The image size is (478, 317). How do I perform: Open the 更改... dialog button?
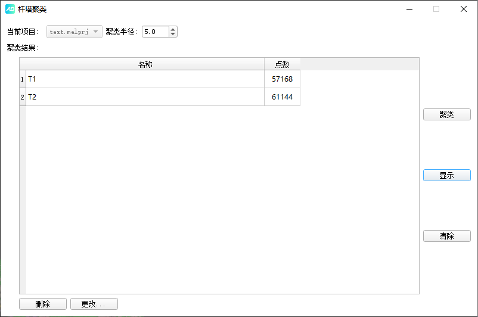94,304
